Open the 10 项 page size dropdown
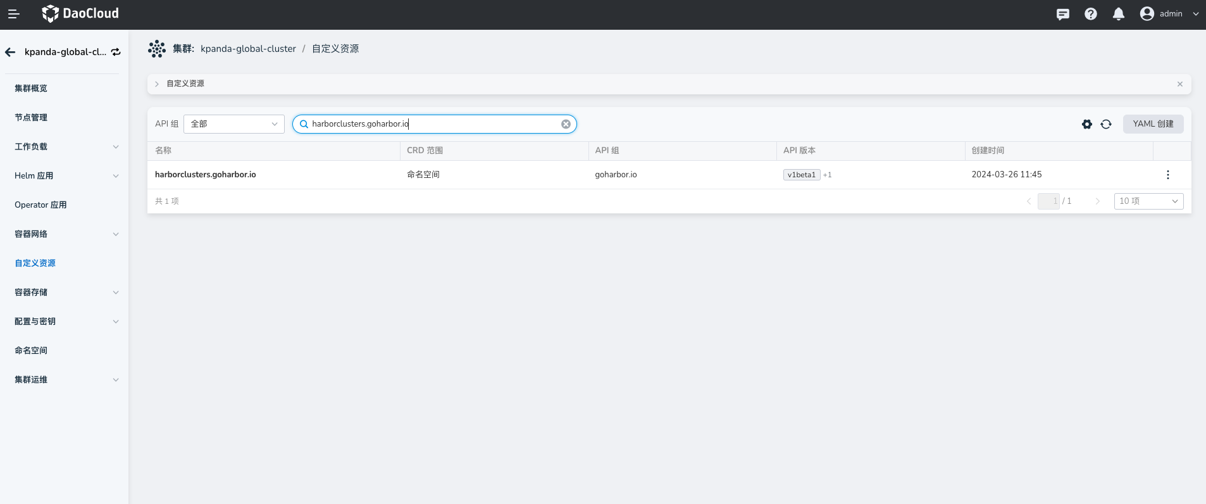 1148,201
